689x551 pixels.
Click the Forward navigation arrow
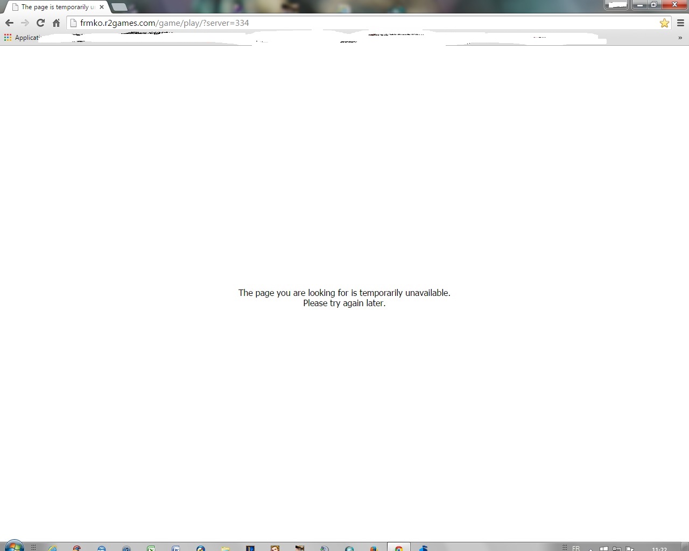pos(25,23)
